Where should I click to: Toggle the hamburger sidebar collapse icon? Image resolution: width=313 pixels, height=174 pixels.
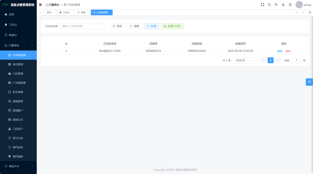click(x=40, y=5)
